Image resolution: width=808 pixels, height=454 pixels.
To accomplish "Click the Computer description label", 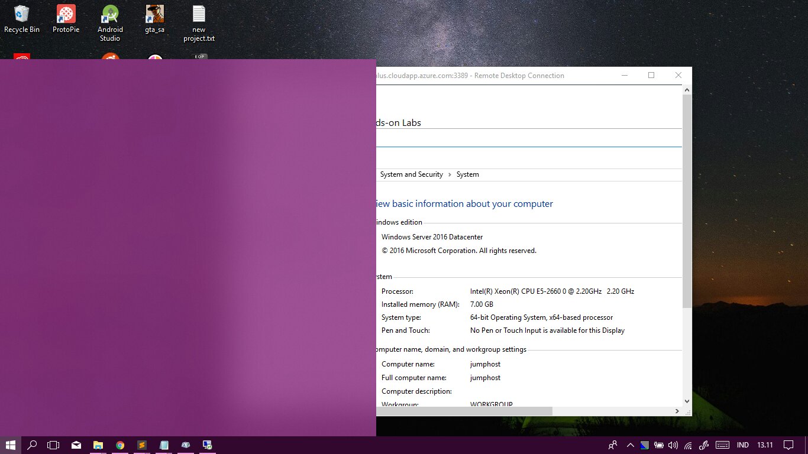I will [416, 391].
